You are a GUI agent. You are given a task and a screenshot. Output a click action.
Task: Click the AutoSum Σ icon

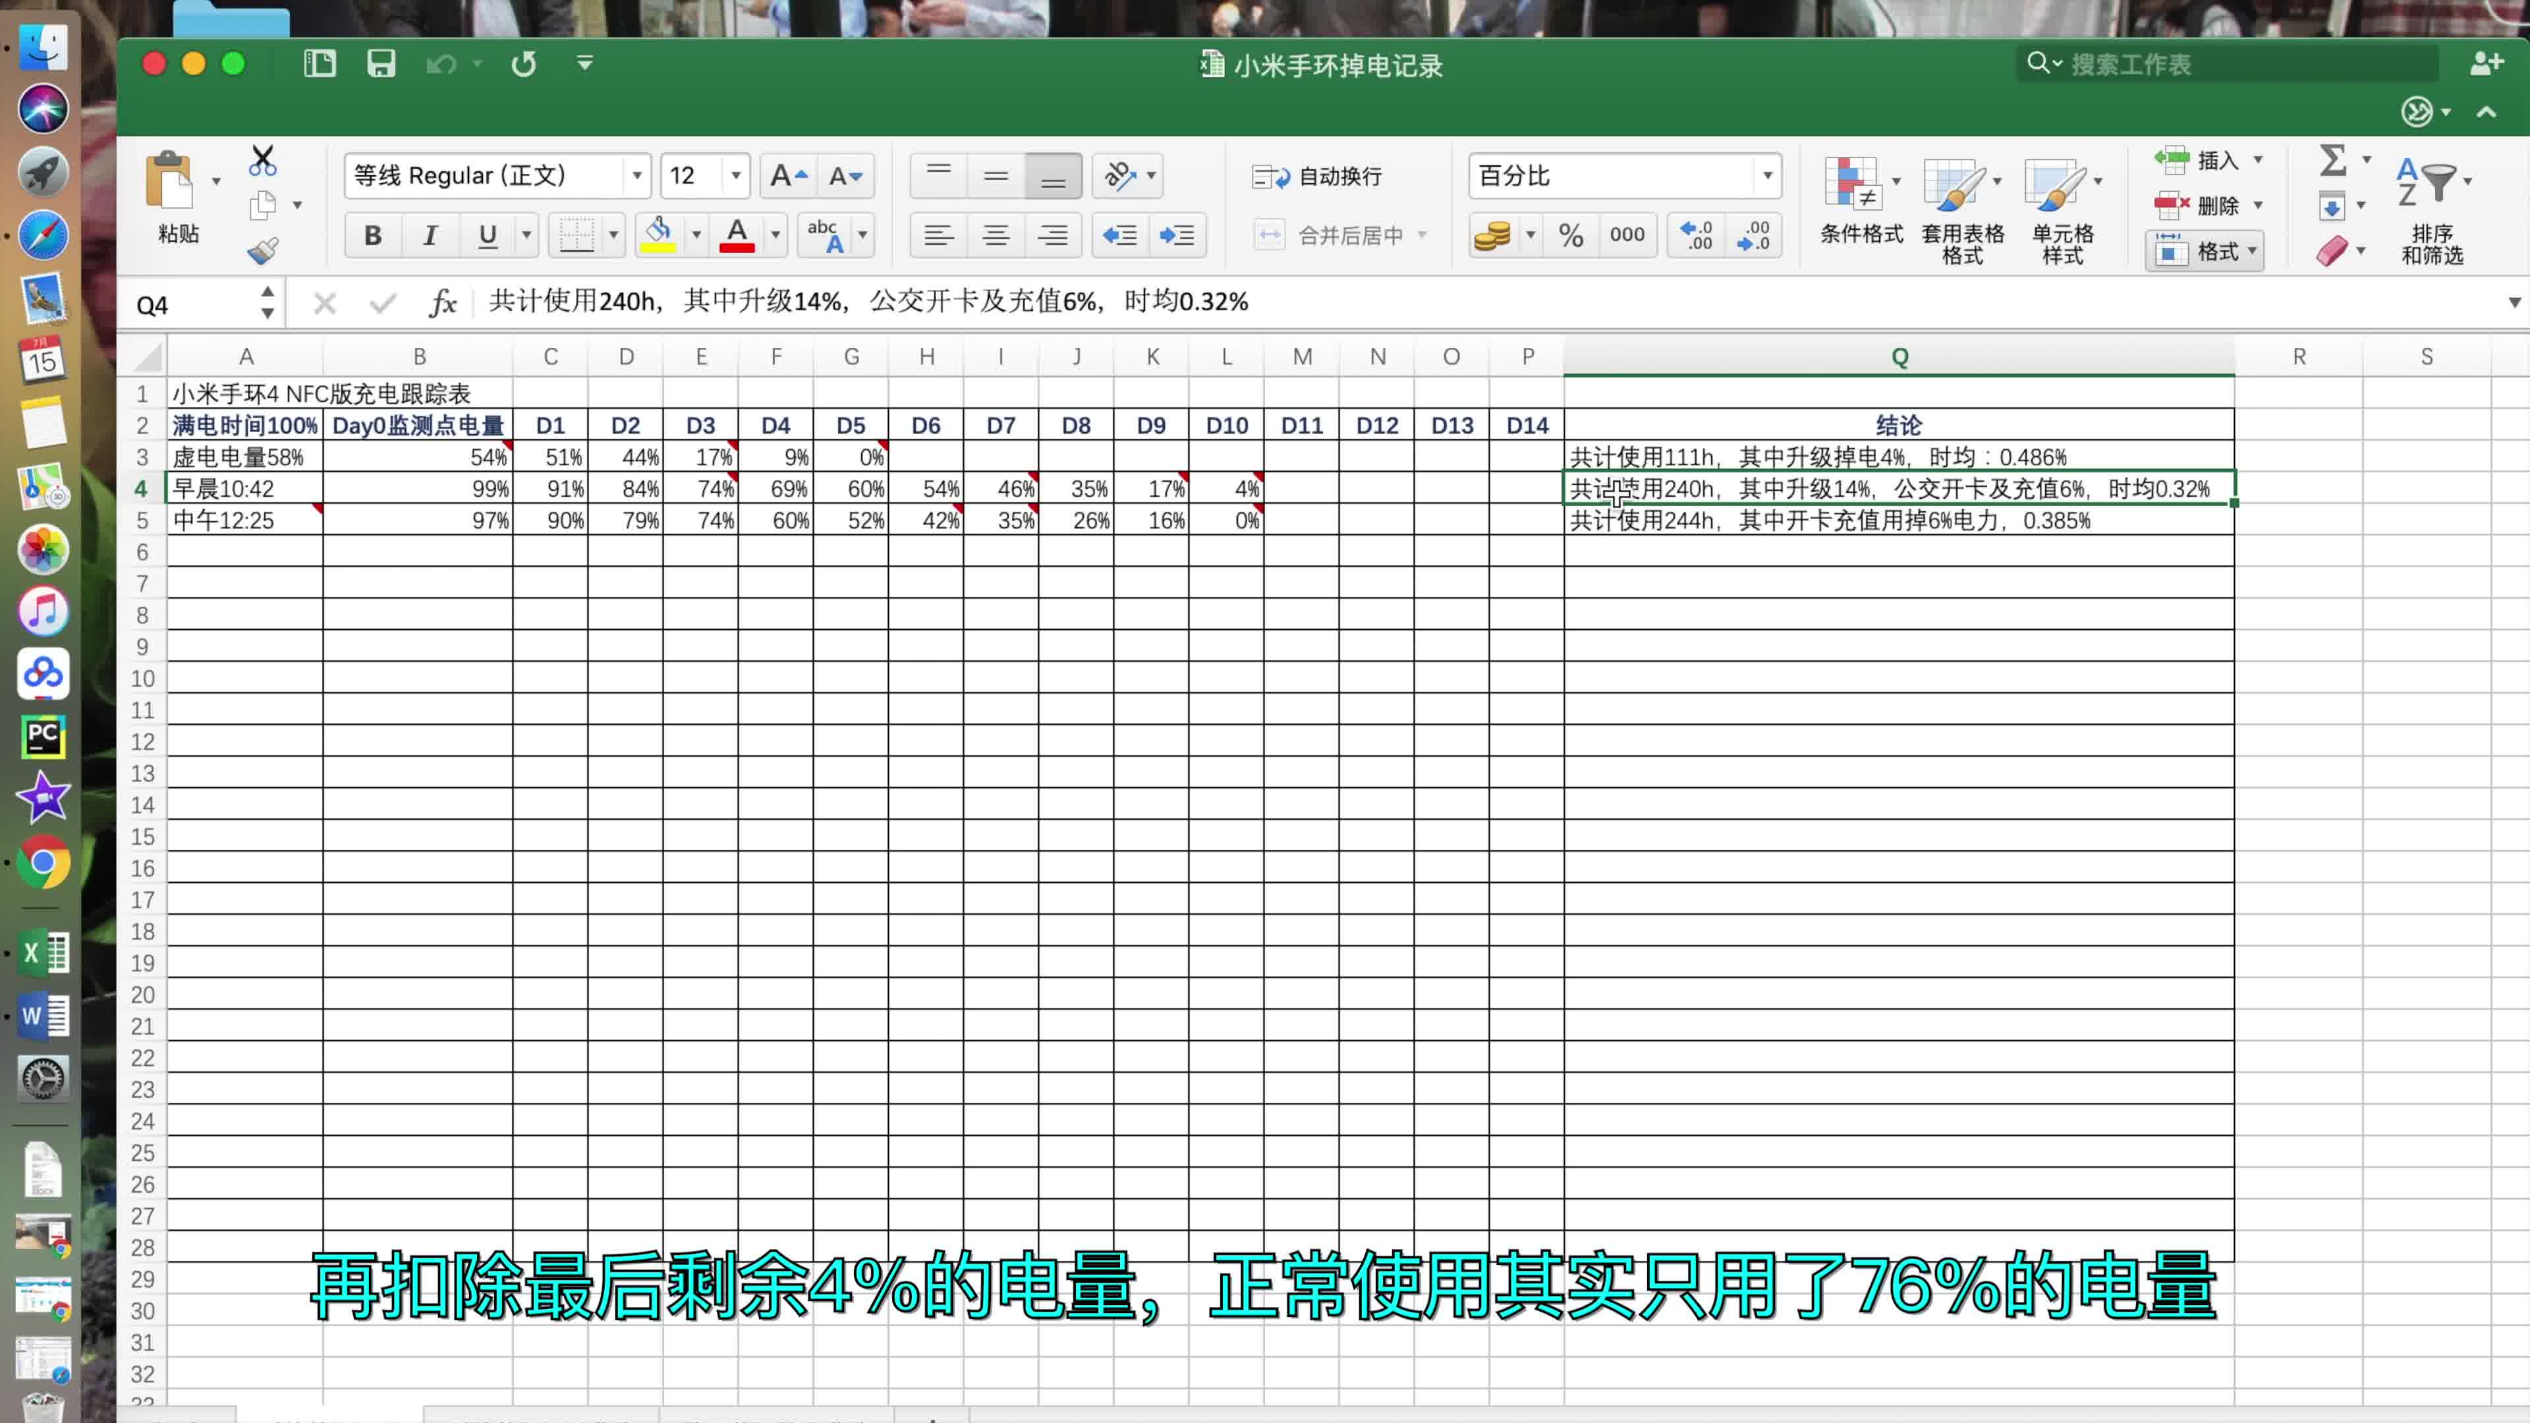pyautogui.click(x=2332, y=159)
